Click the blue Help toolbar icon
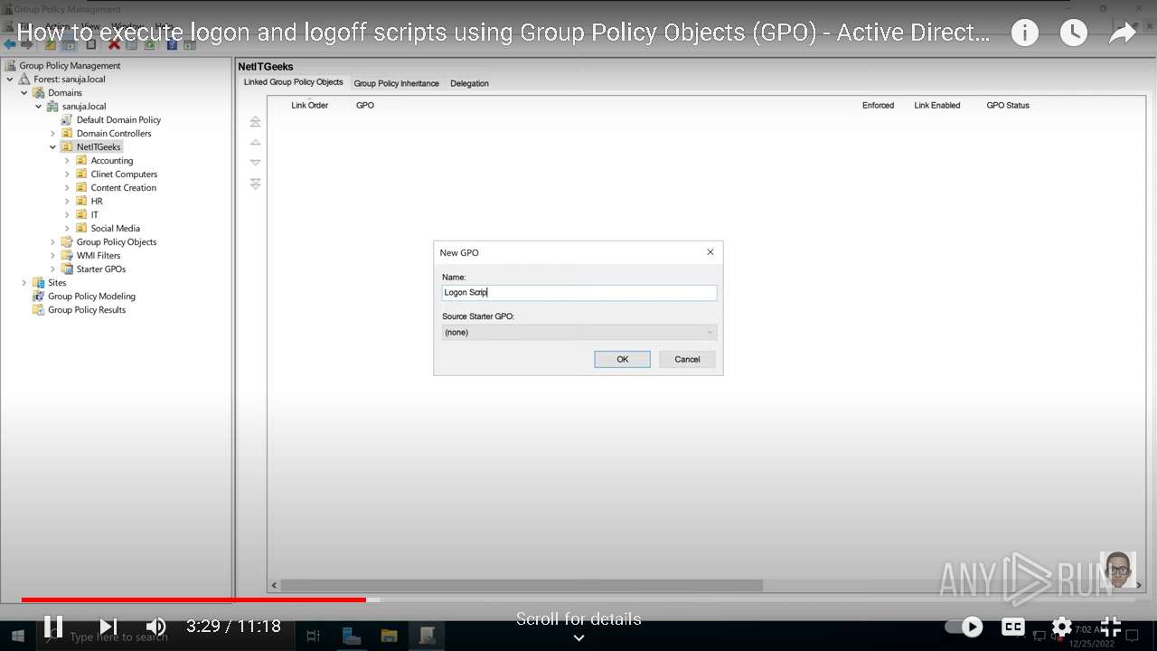The height and width of the screenshot is (651, 1157). point(172,43)
